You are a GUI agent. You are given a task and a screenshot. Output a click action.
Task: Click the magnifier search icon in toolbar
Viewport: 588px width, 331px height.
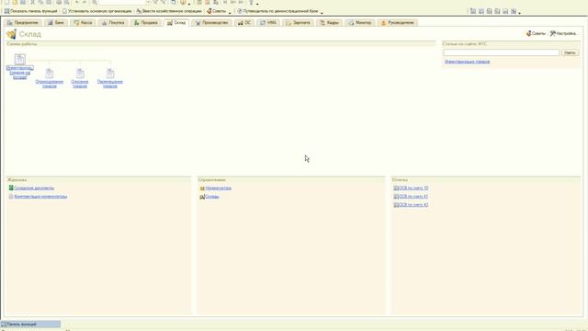(x=95, y=2)
